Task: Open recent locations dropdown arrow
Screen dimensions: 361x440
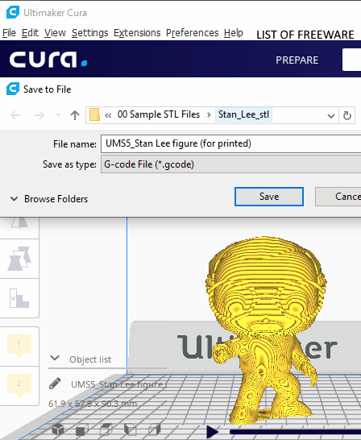Action: [58, 114]
